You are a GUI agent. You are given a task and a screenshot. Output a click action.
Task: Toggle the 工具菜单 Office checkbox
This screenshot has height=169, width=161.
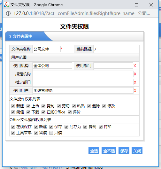tap(13, 133)
